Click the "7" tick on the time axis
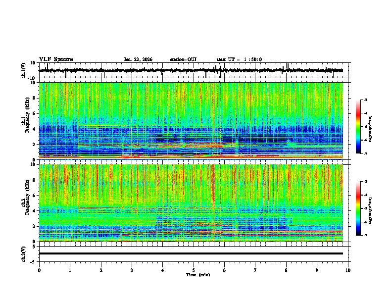Viewport: 392px width, 303px height. click(255, 270)
